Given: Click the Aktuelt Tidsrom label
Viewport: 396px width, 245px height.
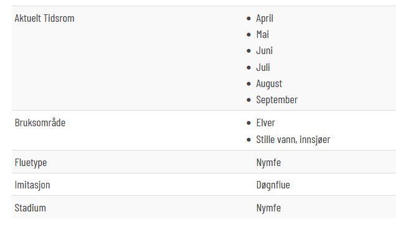Looking at the screenshot, I should tap(44, 18).
